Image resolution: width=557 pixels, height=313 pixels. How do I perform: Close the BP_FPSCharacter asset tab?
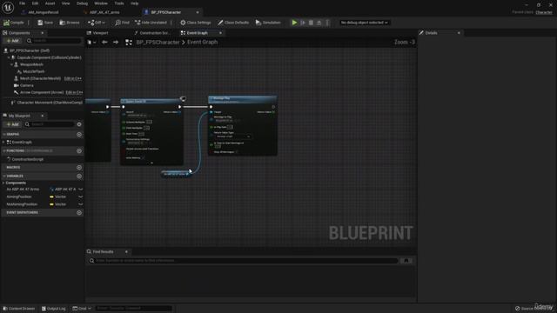click(x=198, y=12)
